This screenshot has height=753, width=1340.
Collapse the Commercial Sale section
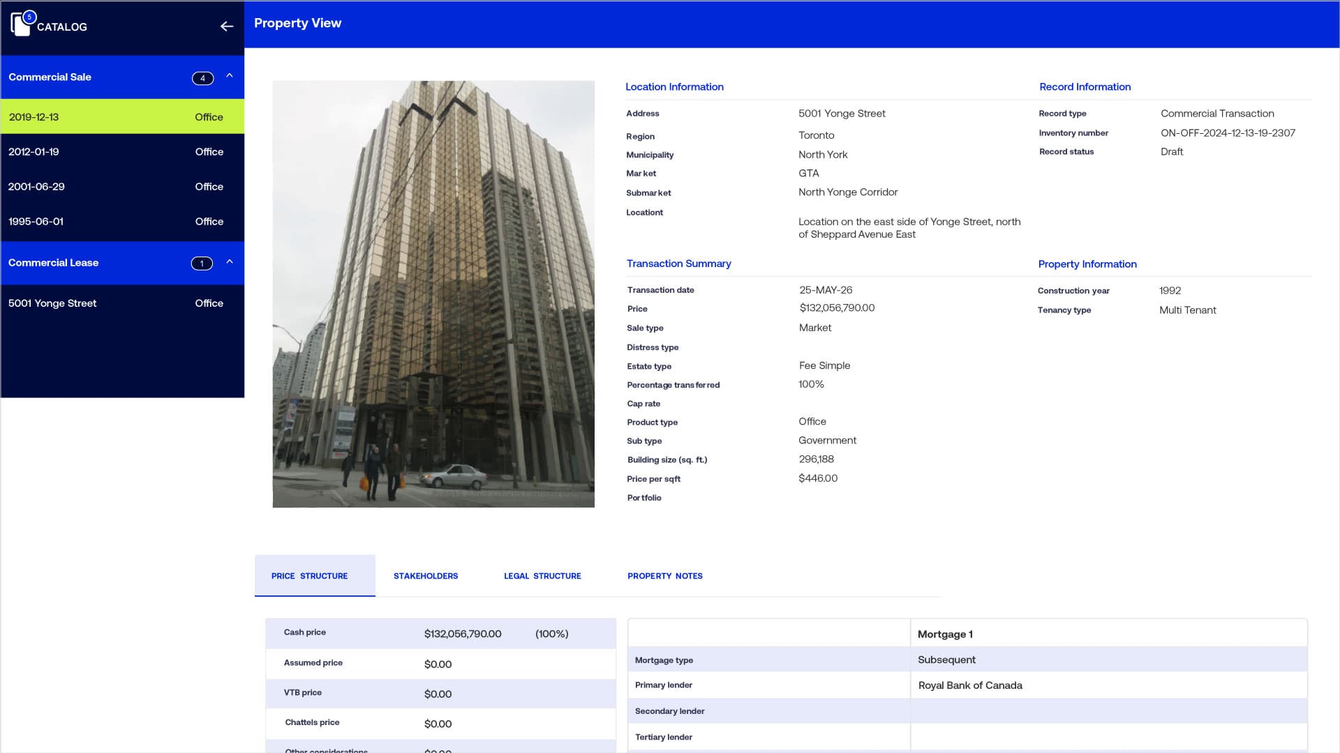pos(230,77)
